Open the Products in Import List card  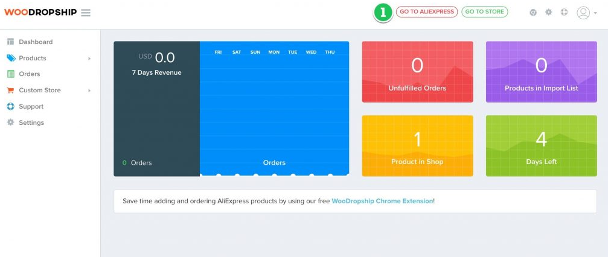click(542, 72)
